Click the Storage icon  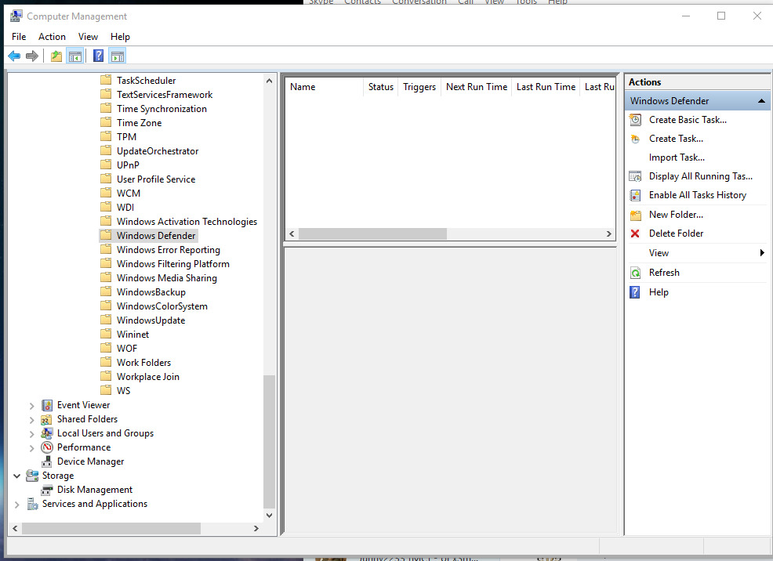tap(32, 476)
